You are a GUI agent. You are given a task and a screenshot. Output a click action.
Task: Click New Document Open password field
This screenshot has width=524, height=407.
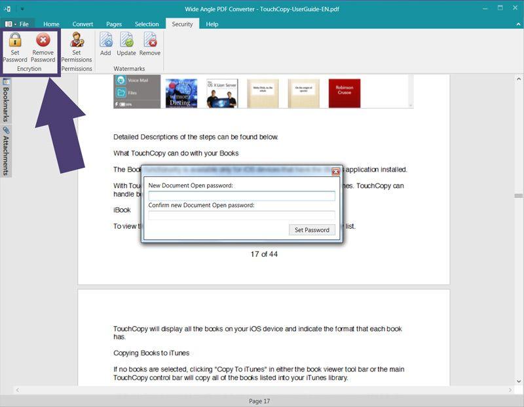click(242, 196)
